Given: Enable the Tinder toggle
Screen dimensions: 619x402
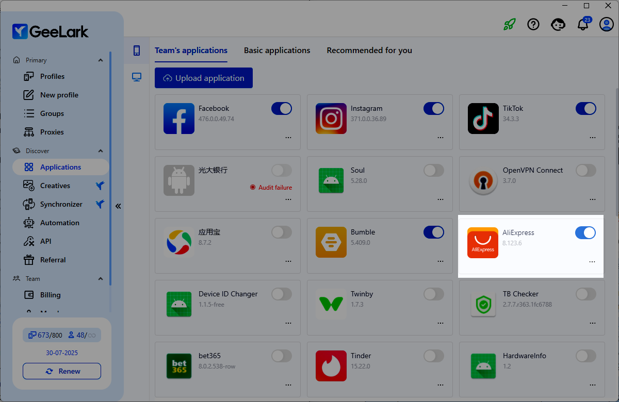Looking at the screenshot, I should 434,356.
